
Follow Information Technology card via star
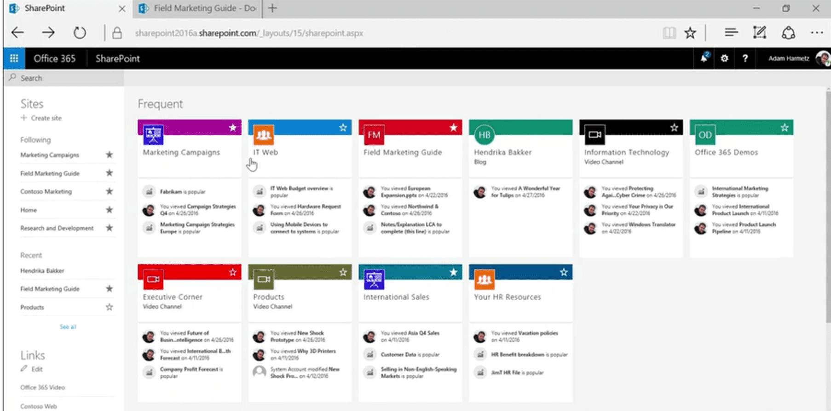coord(675,127)
